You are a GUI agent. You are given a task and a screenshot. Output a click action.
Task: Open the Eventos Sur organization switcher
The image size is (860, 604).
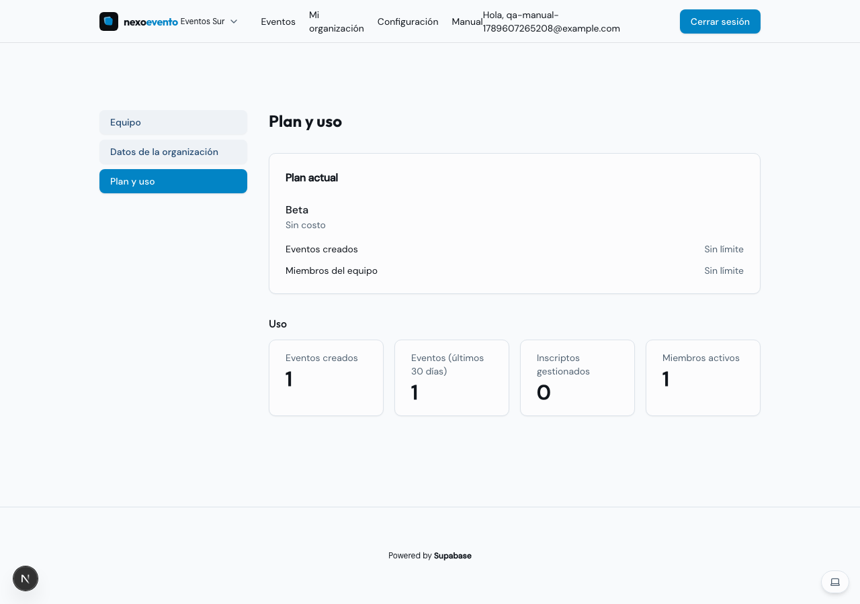pyautogui.click(x=209, y=21)
